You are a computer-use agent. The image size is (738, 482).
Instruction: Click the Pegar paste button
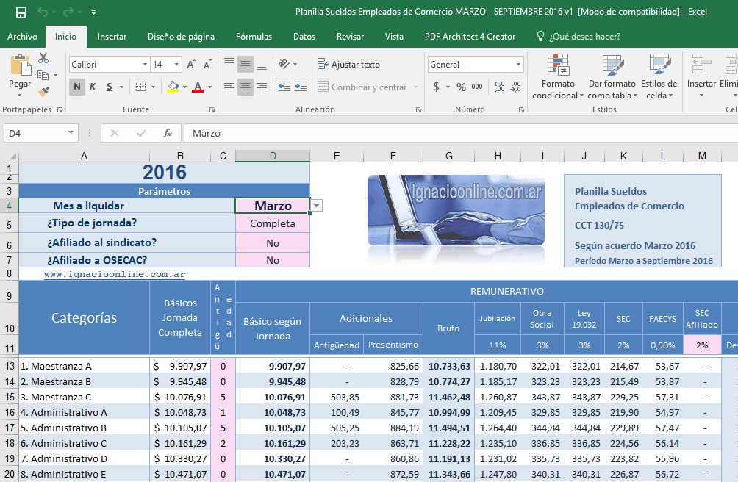pos(20,75)
